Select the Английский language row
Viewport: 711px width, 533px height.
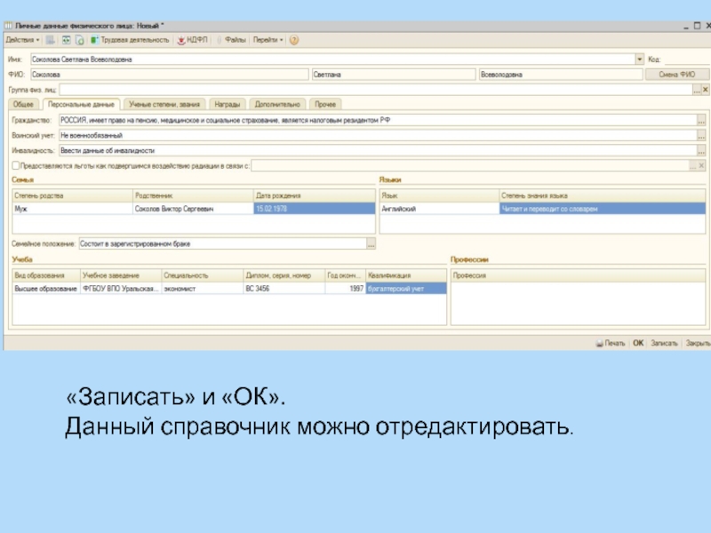(435, 209)
